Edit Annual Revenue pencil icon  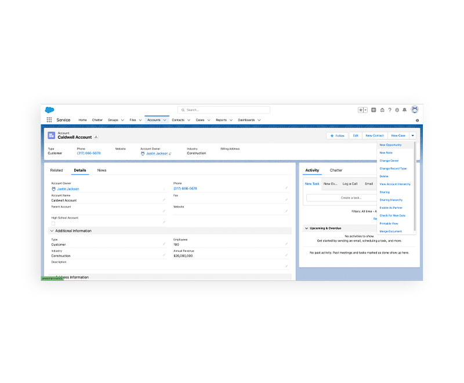(287, 255)
